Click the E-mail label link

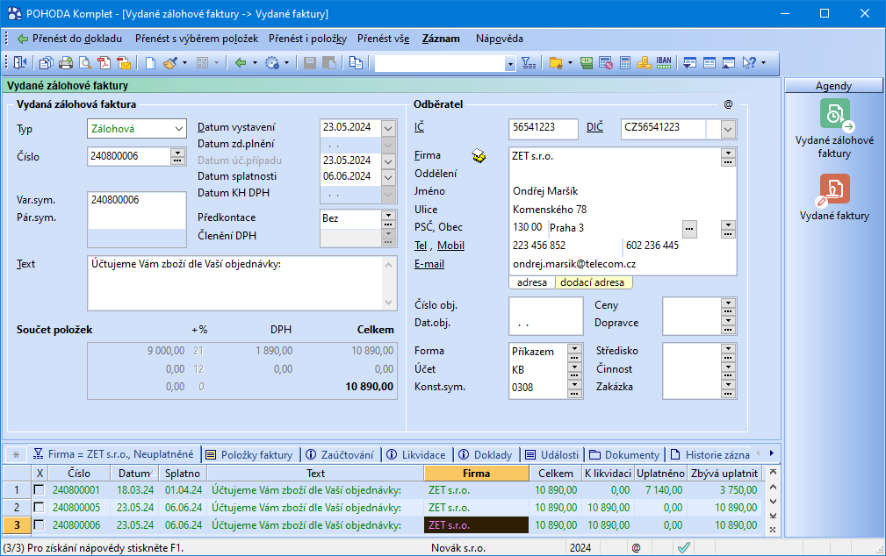click(429, 264)
